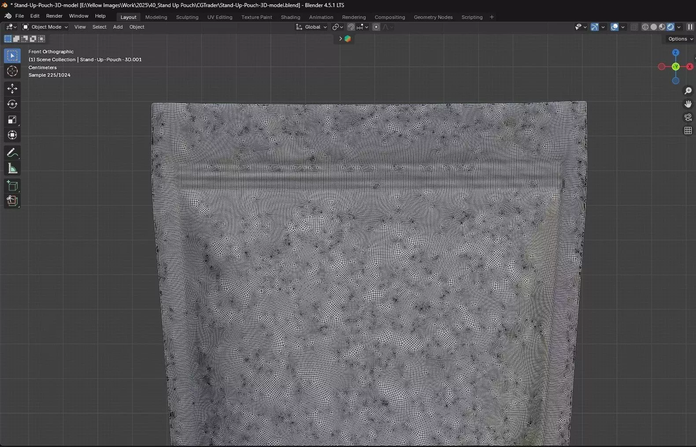Switch to the Geometry Nodes workspace tab
Viewport: 696px width, 447px height.
tap(433, 17)
